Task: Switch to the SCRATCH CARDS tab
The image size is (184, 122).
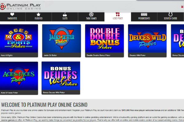Action: point(171,17)
